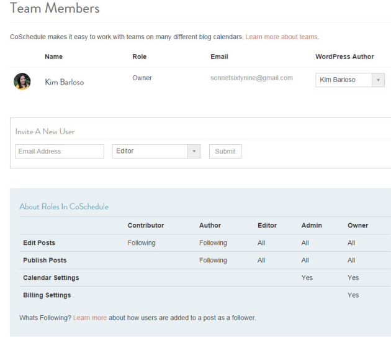Image resolution: width=391 pixels, height=337 pixels.
Task: Click Following under Author for Publish Posts
Action: click(213, 261)
